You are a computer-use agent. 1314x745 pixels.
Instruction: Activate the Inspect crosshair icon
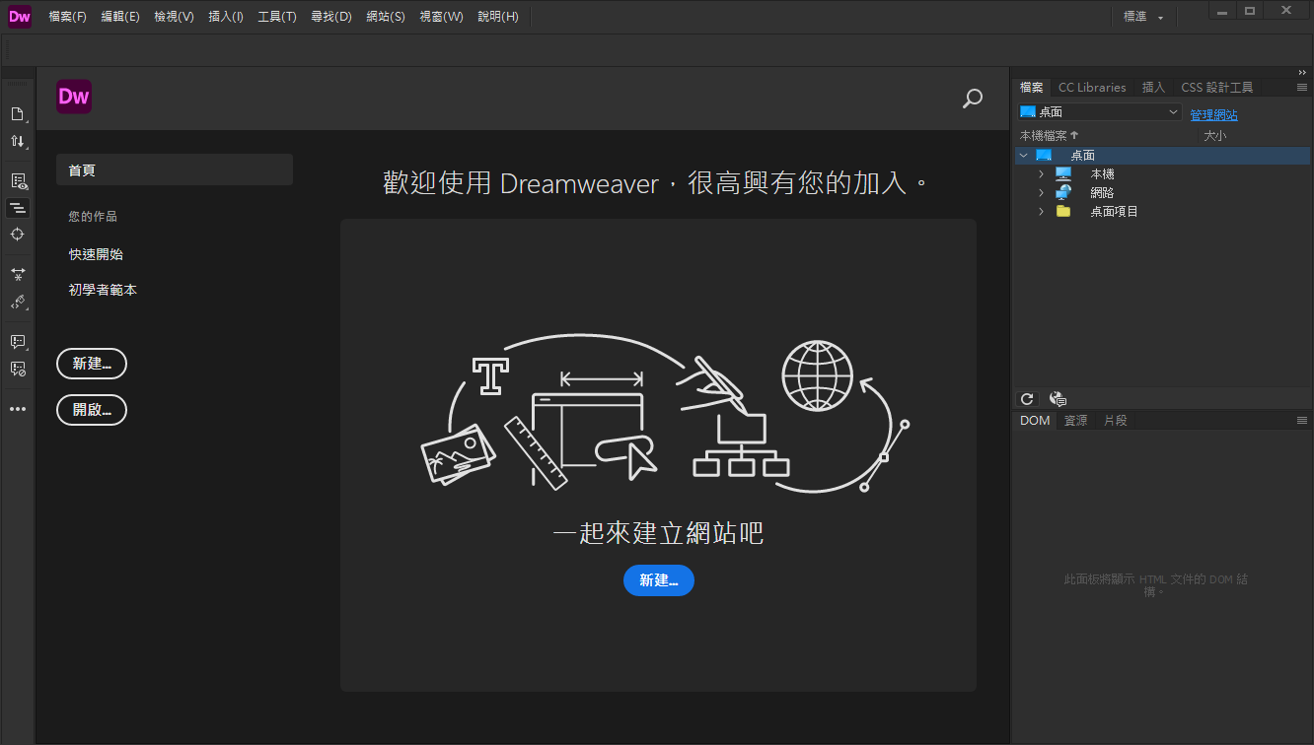tap(18, 235)
